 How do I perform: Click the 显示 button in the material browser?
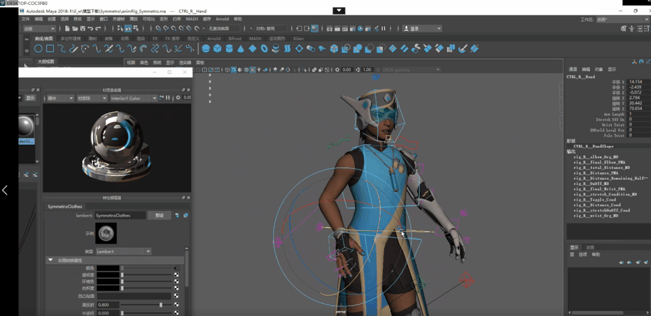coord(30,98)
